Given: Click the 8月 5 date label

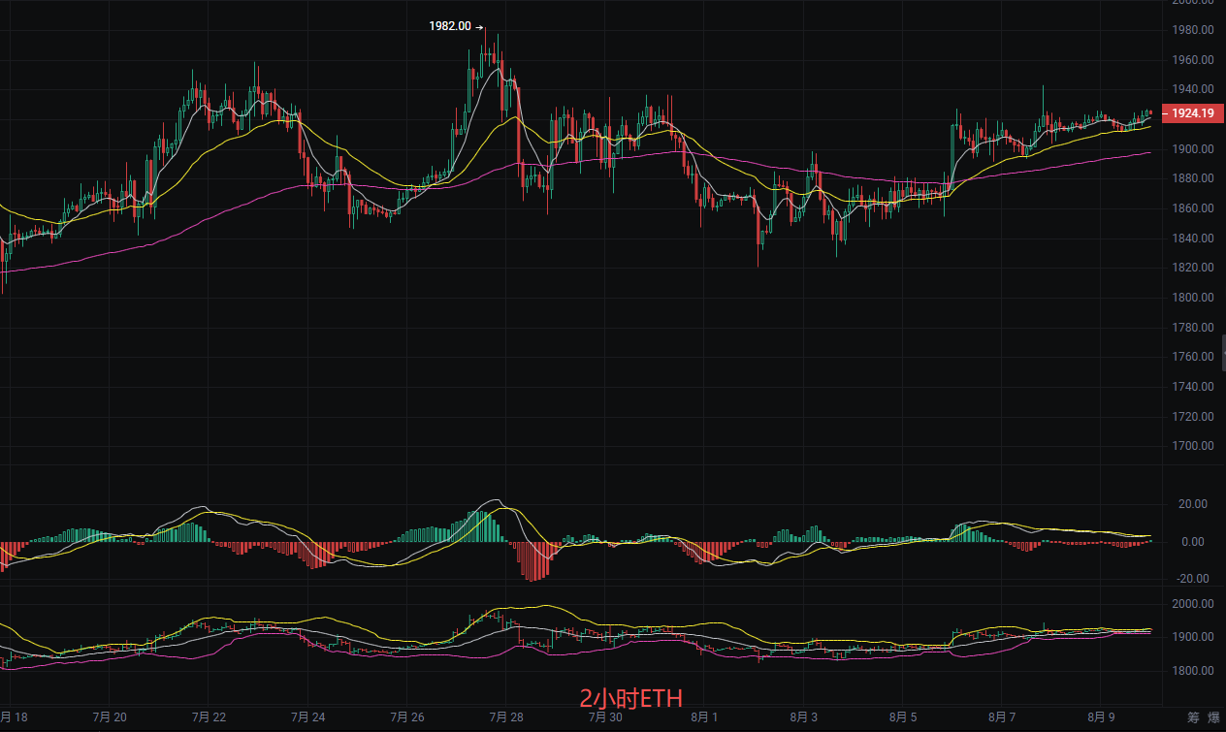Looking at the screenshot, I should tap(902, 717).
